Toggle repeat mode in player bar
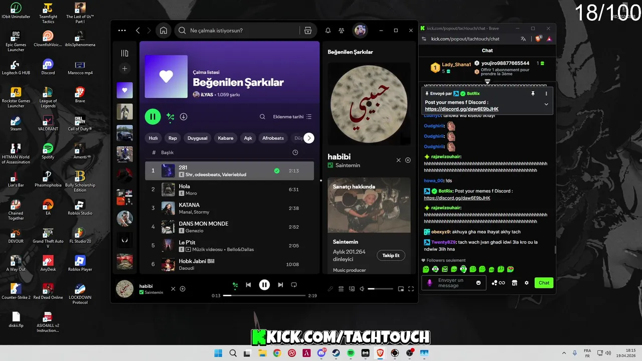 click(x=294, y=285)
